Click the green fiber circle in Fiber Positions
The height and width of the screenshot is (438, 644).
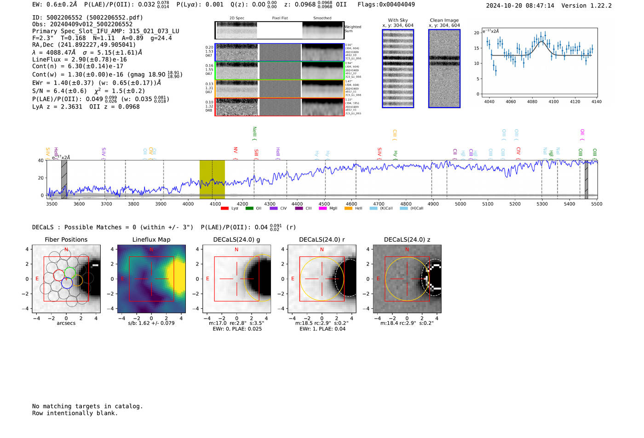(70, 273)
